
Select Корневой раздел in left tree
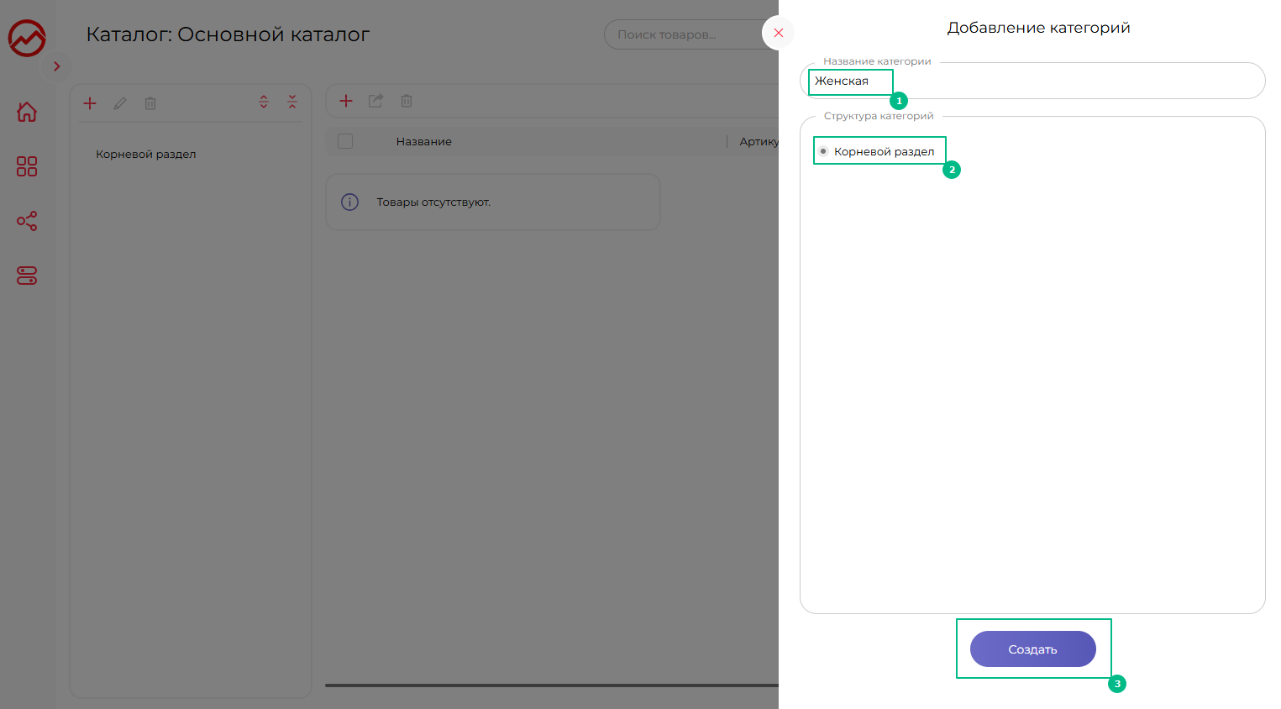point(146,155)
